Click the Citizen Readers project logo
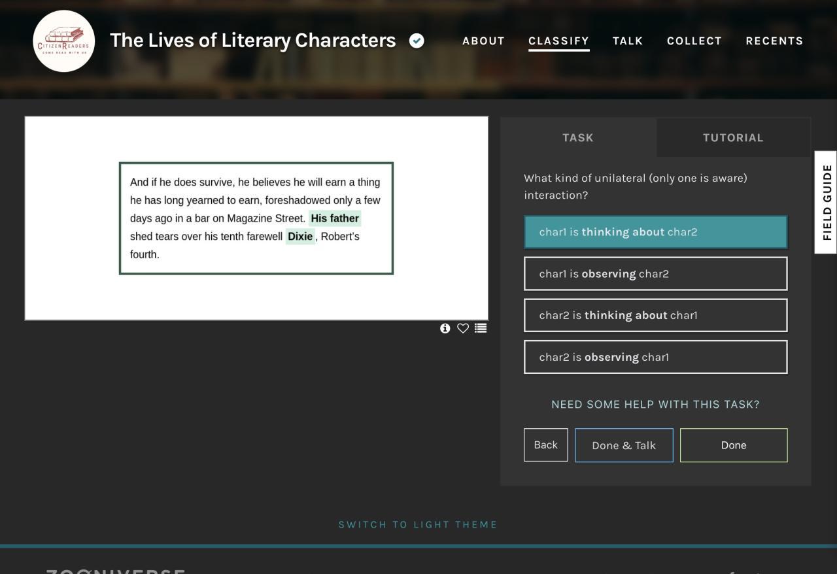The height and width of the screenshot is (574, 837). (x=64, y=41)
